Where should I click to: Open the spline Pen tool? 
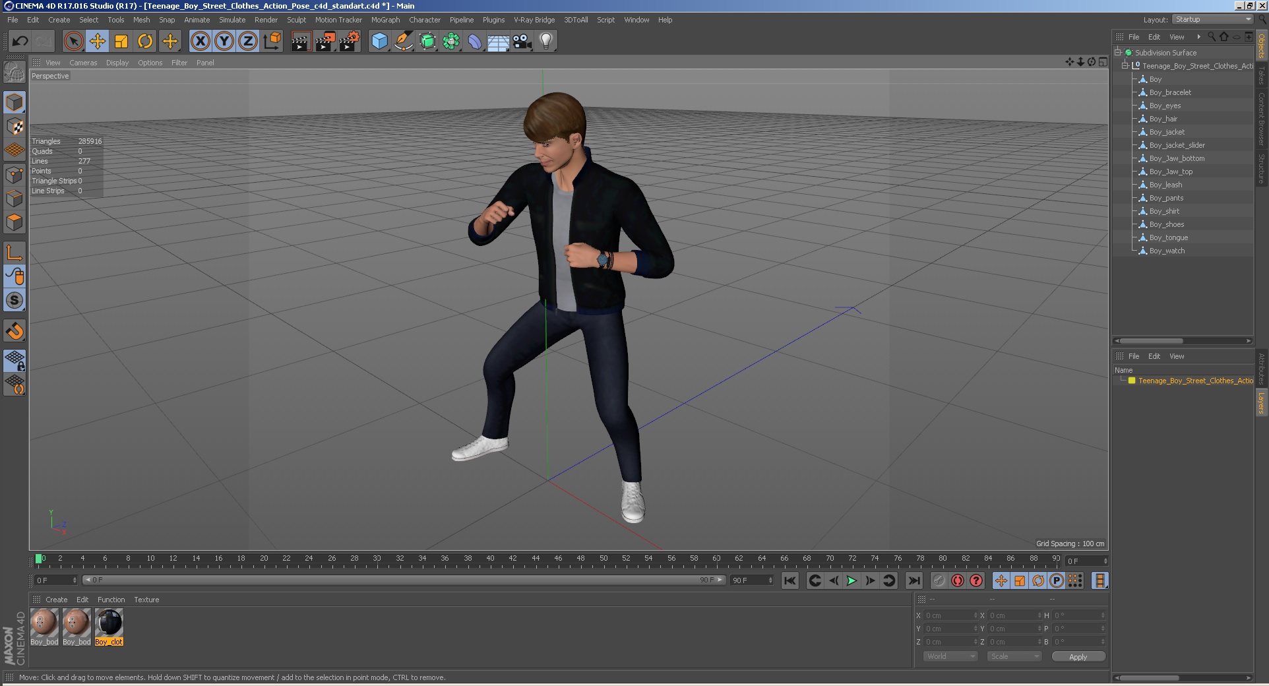(403, 42)
